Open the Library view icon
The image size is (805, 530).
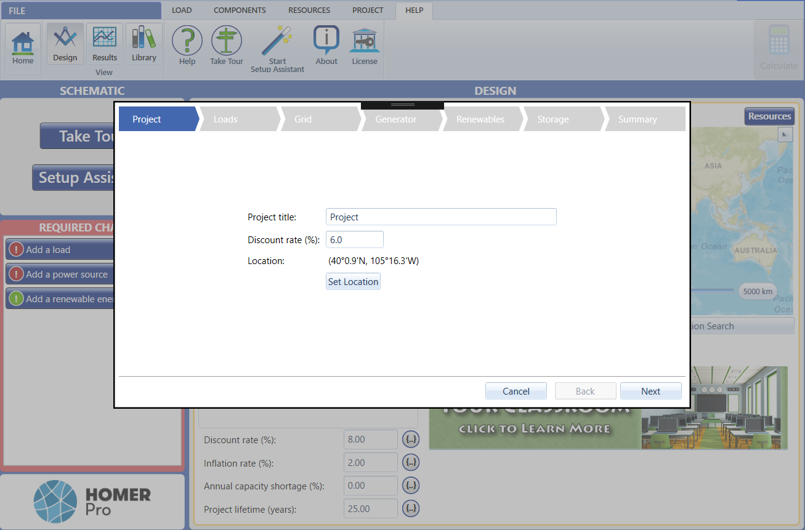click(x=144, y=44)
